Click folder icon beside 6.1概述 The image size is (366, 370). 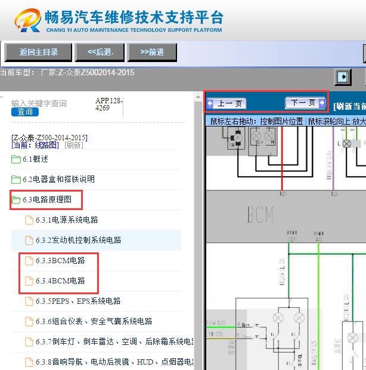16,159
